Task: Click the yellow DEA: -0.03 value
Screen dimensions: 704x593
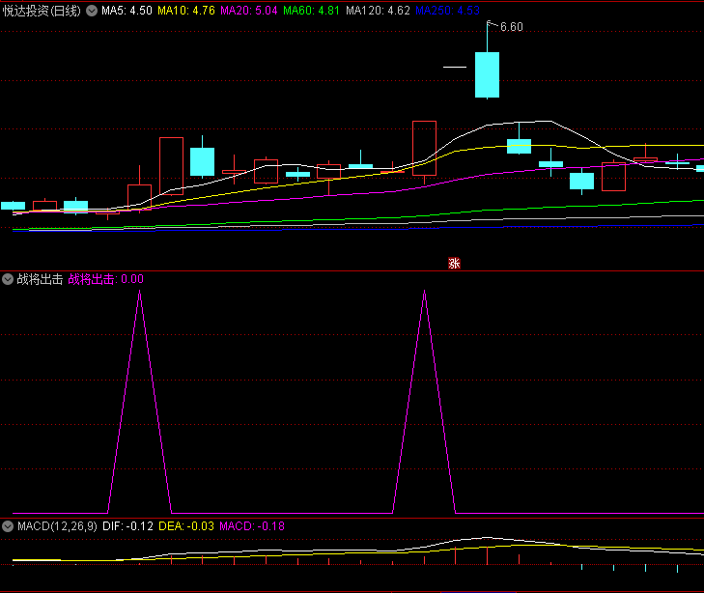Action: 186,526
